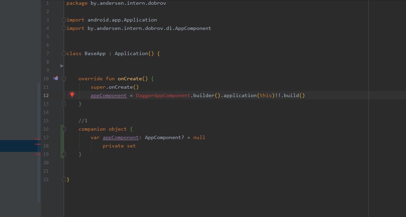The image size is (406, 217).
Task: Click line number 22 in the gutter
Action: click(x=46, y=179)
